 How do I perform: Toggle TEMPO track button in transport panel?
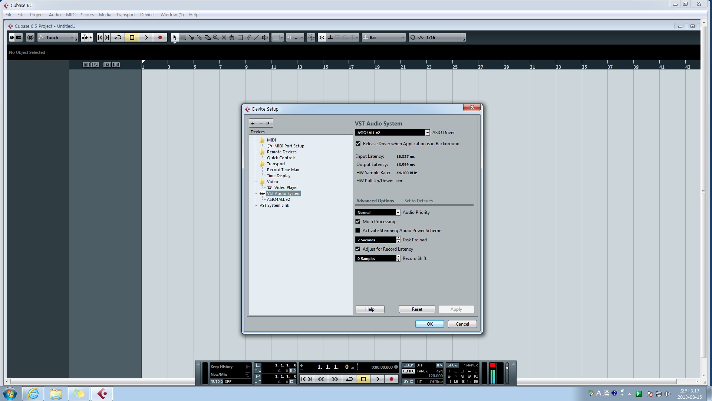coord(408,371)
